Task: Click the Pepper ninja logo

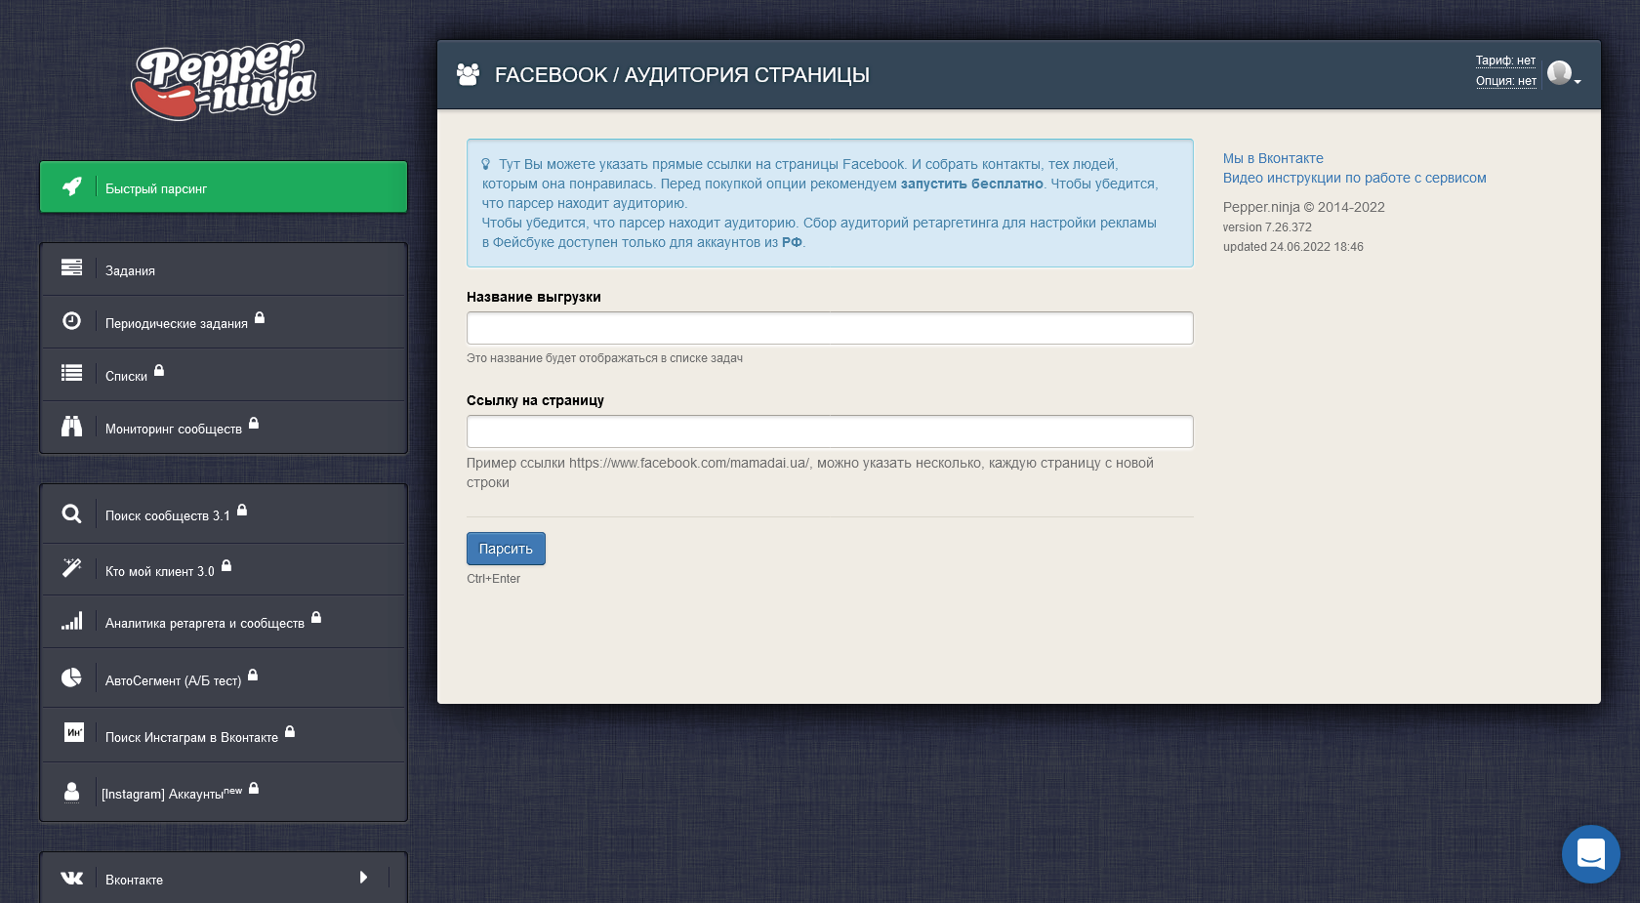Action: [224, 80]
